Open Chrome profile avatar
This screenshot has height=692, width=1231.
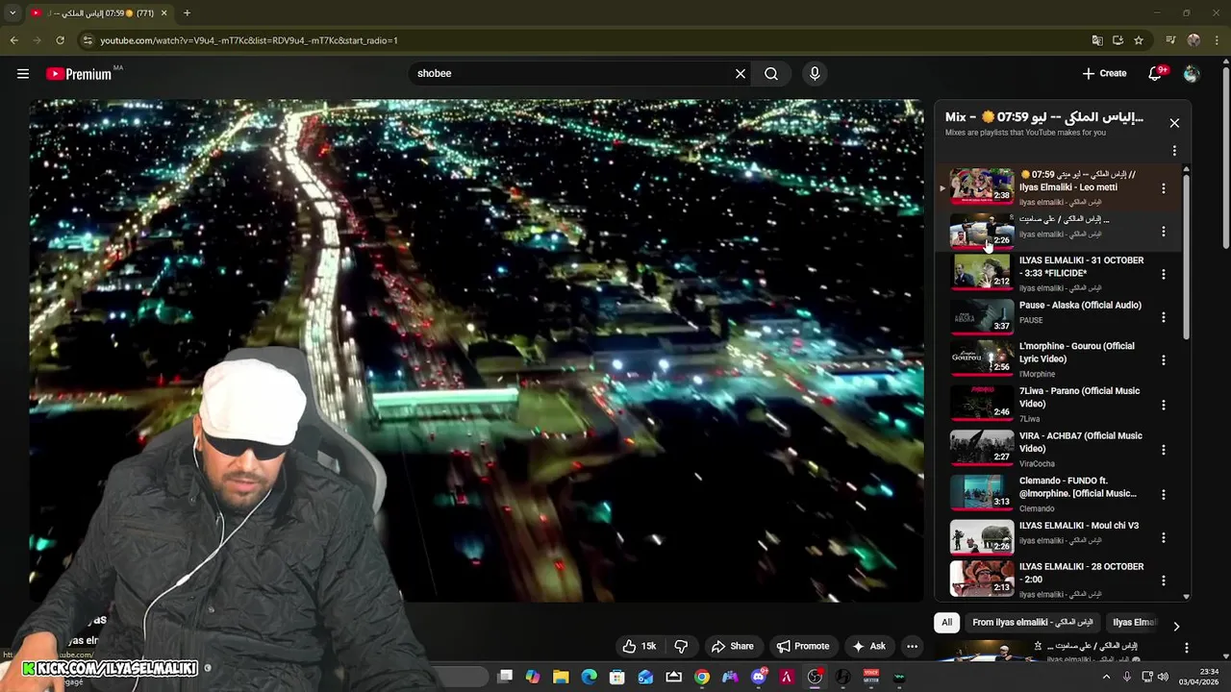click(1193, 40)
